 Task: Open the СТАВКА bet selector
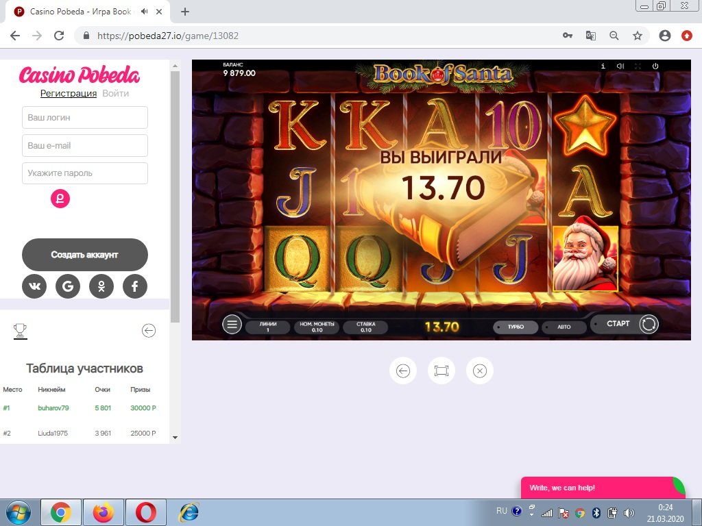365,327
